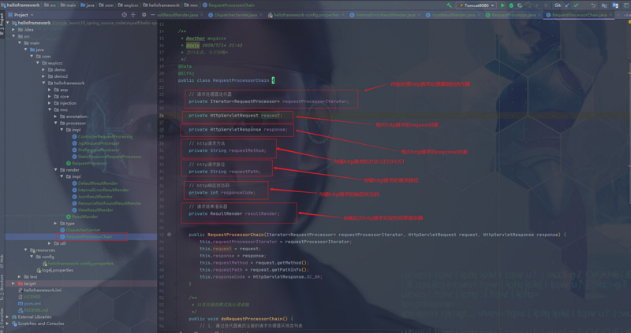This screenshot has height=333, width=631.
Task: Expand the aop package
Action: [50, 90]
